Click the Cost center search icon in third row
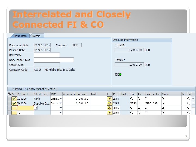Screen dimensions: 196x147 146,108
